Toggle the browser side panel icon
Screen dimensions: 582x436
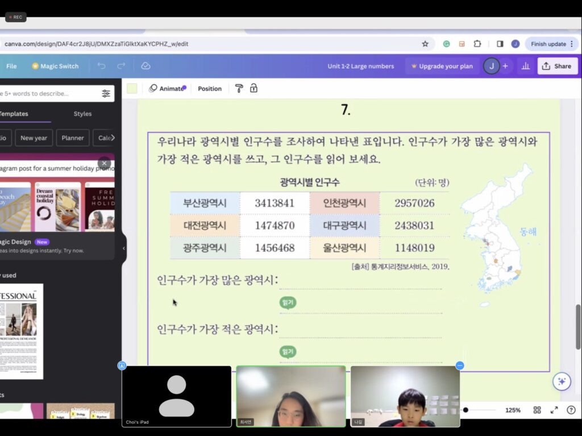[x=500, y=44]
